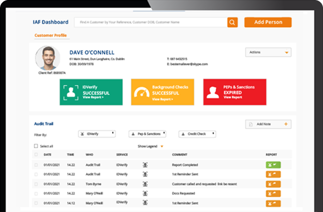Click IDVerify service icon in Tom Byrne row
The width and height of the screenshot is (323, 212).
[145, 184]
